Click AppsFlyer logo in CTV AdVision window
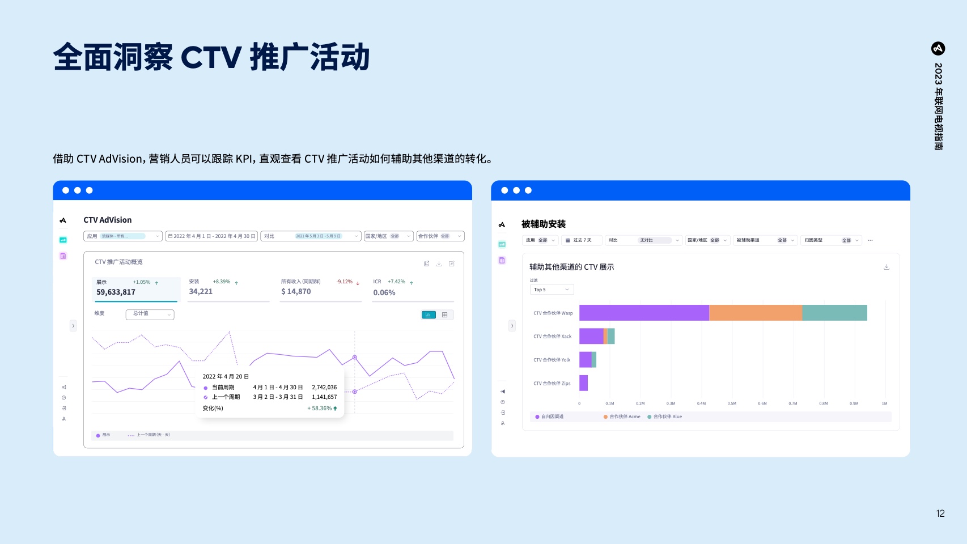The image size is (967, 544). 63,220
